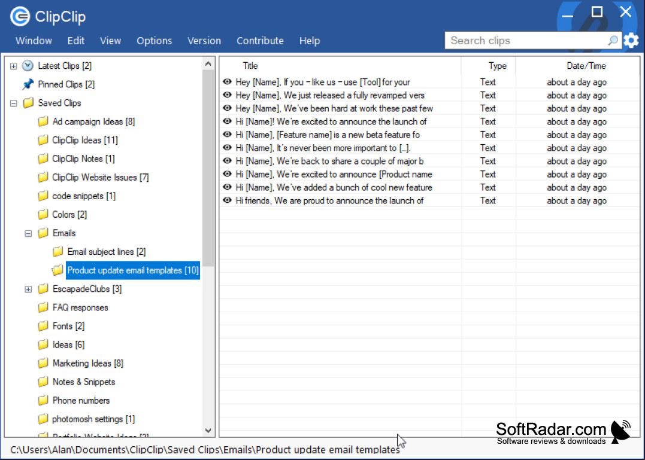645x460 pixels.
Task: Select the 'Marketing Ideas [8]' folder label
Action: (x=88, y=363)
